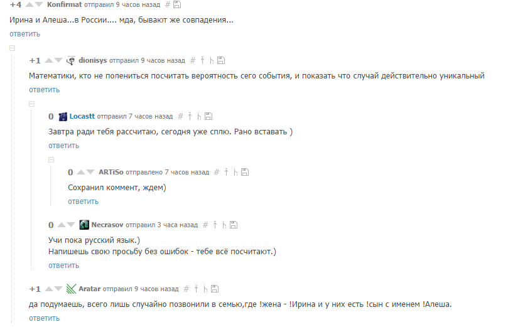Screen dimensions: 508x327
Task: Save ARTiSo's comment with floppy icon
Action: [x=245, y=172]
